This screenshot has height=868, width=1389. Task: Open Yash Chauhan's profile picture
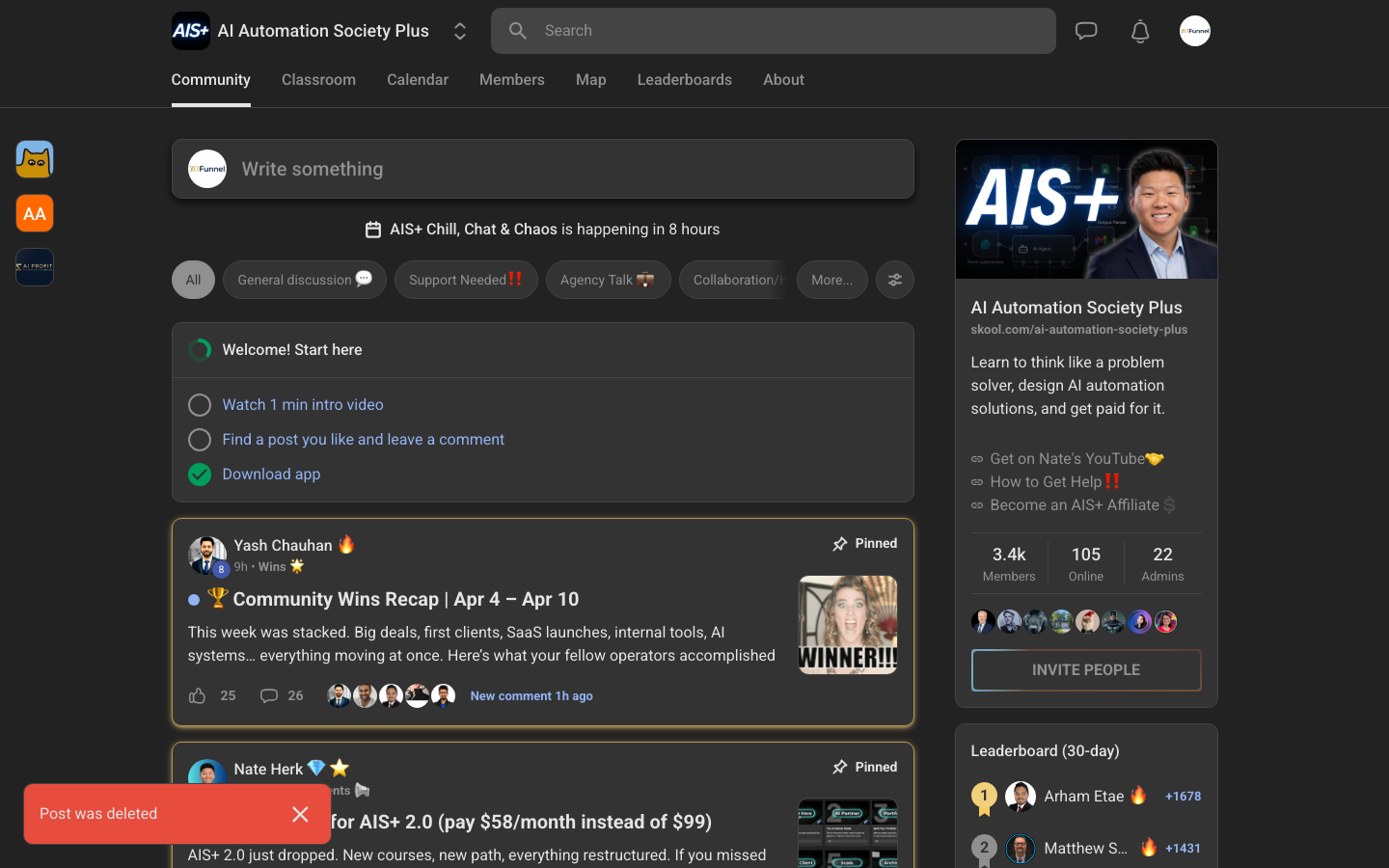pos(207,556)
